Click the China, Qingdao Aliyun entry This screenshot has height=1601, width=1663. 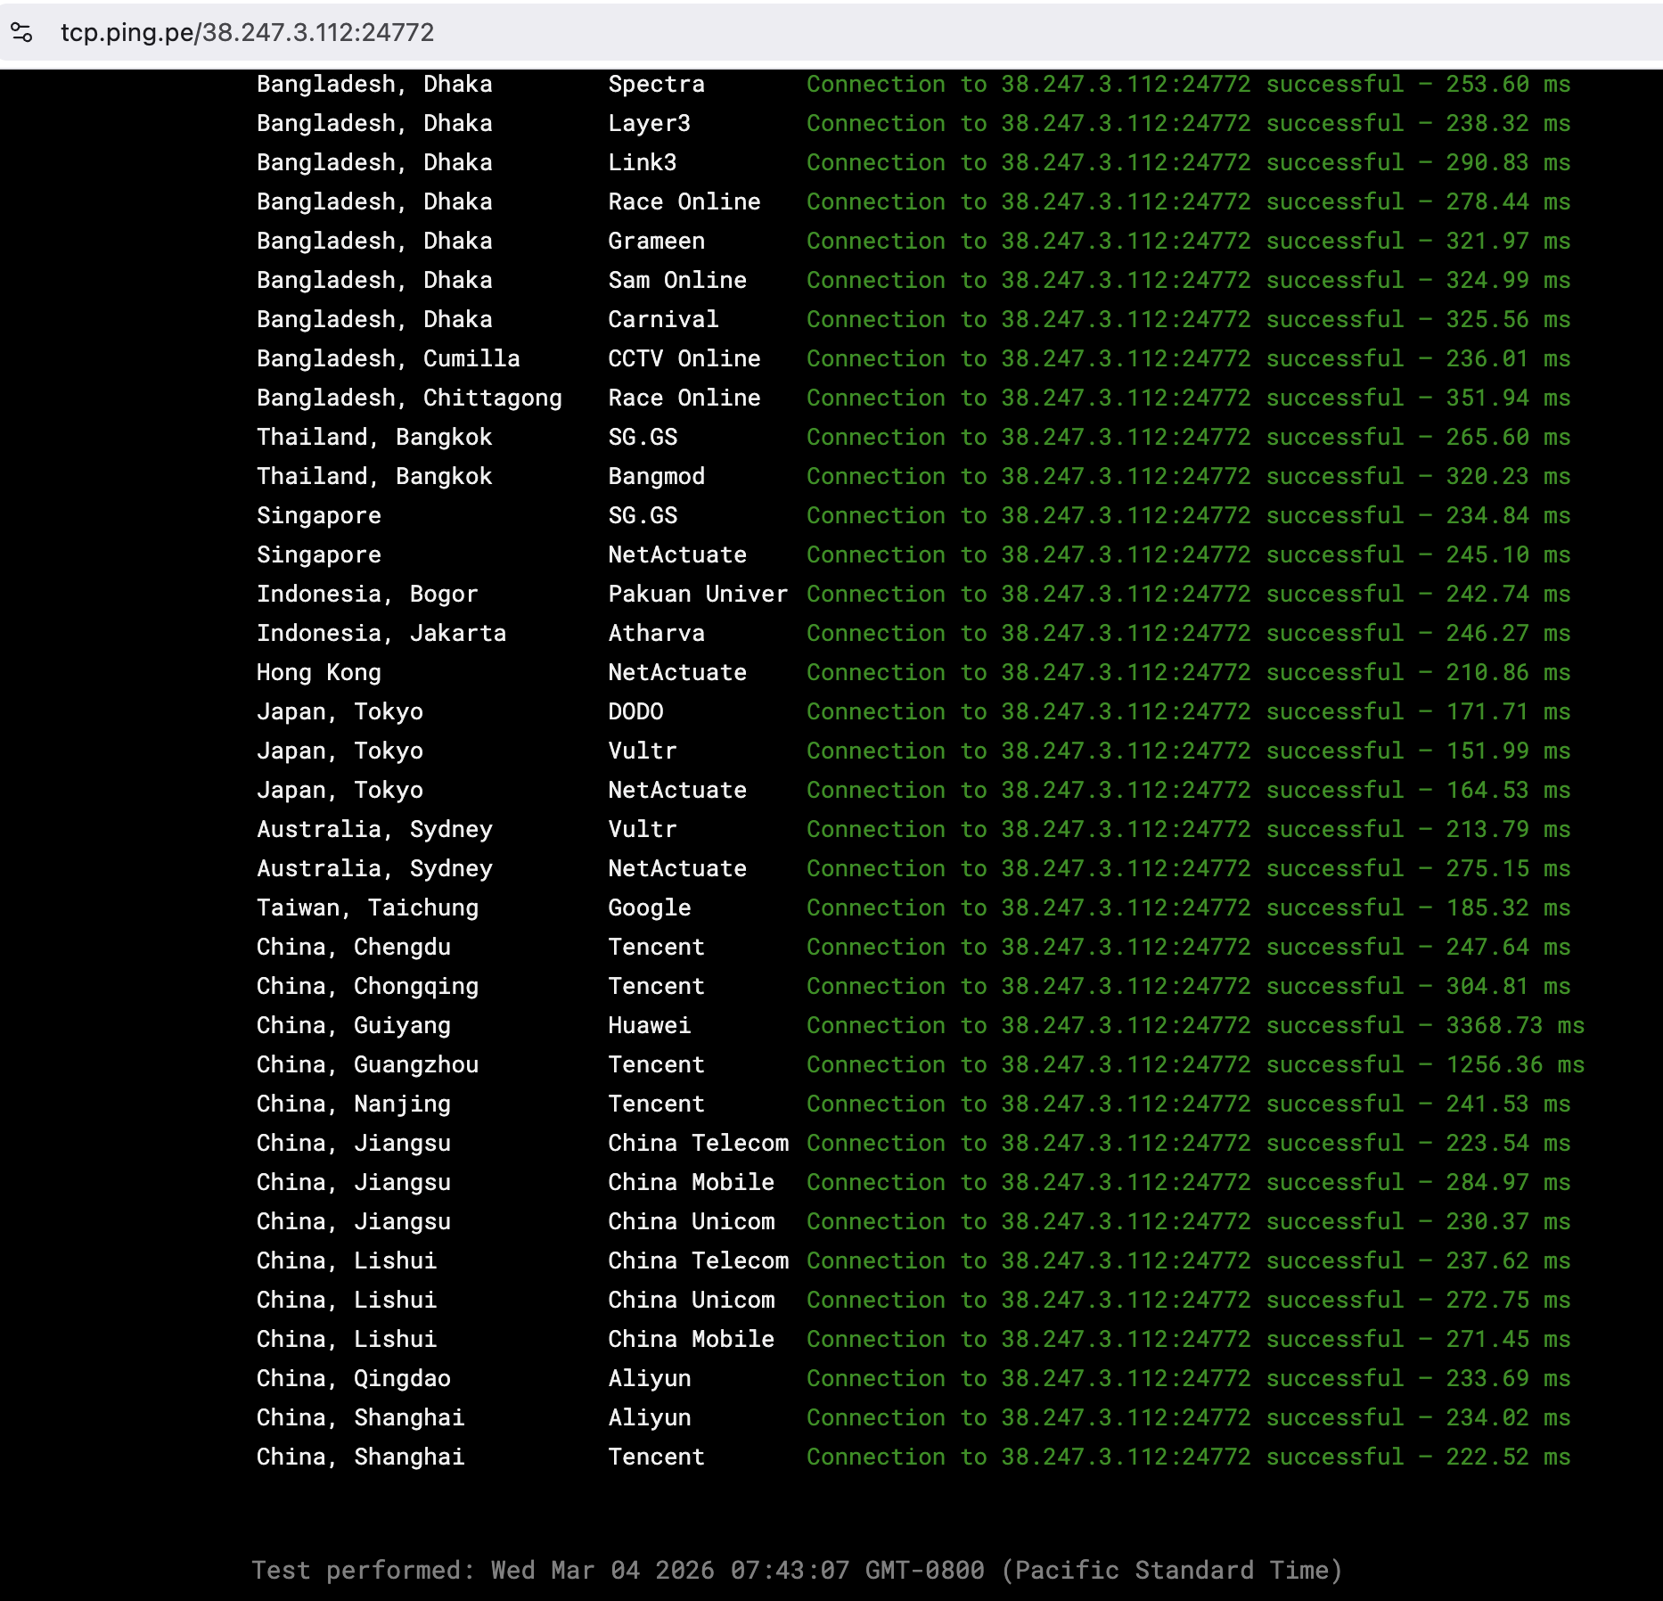click(x=648, y=1378)
